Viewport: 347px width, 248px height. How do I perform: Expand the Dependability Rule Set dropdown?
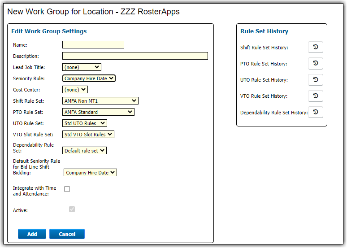pos(84,151)
